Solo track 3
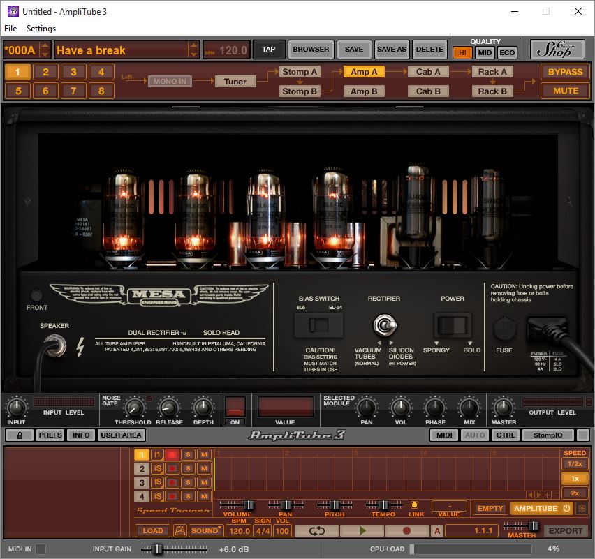 (188, 482)
